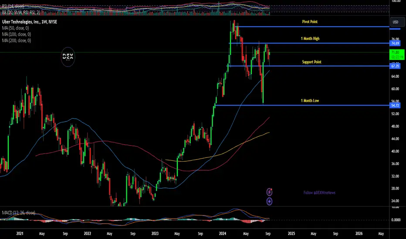Image resolution: width=406 pixels, height=239 pixels.
Task: Click the 60.00 price axis value
Action: (x=395, y=89)
